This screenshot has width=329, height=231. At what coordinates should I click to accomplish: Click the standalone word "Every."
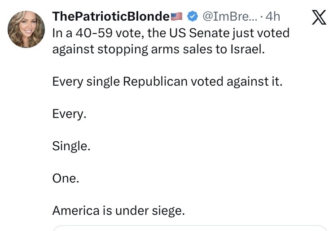click(x=69, y=114)
